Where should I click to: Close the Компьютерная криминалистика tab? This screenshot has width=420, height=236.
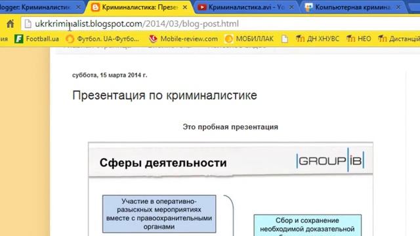(398, 7)
